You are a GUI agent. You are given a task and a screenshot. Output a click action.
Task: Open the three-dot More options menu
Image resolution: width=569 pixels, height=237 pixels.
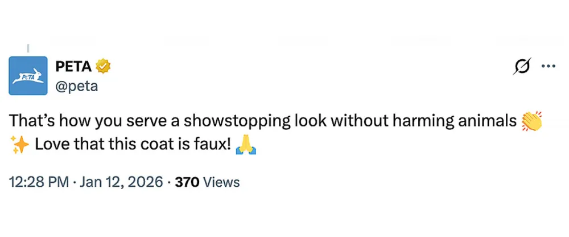(548, 66)
